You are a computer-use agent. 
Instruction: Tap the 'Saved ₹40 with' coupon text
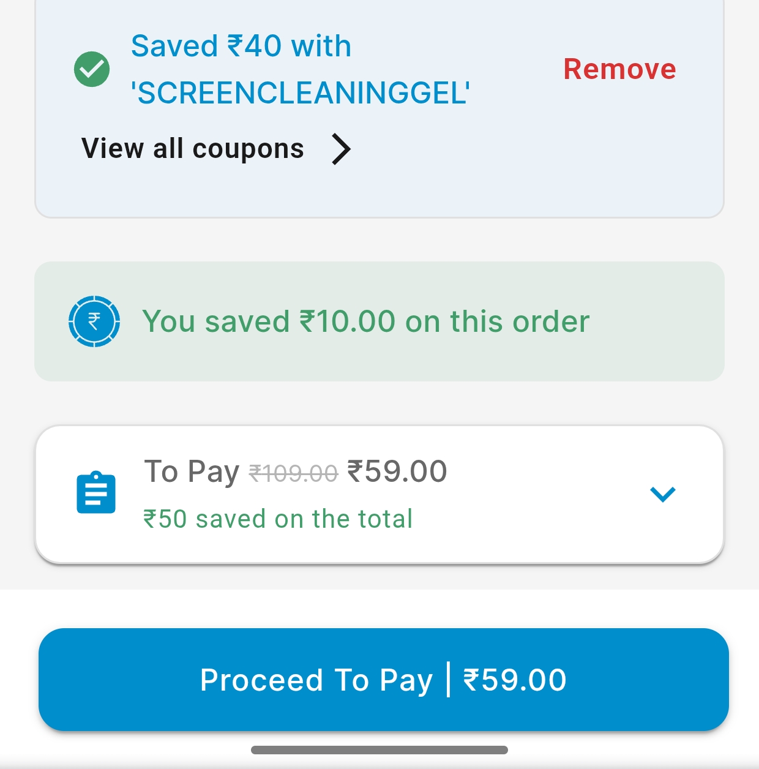241,47
